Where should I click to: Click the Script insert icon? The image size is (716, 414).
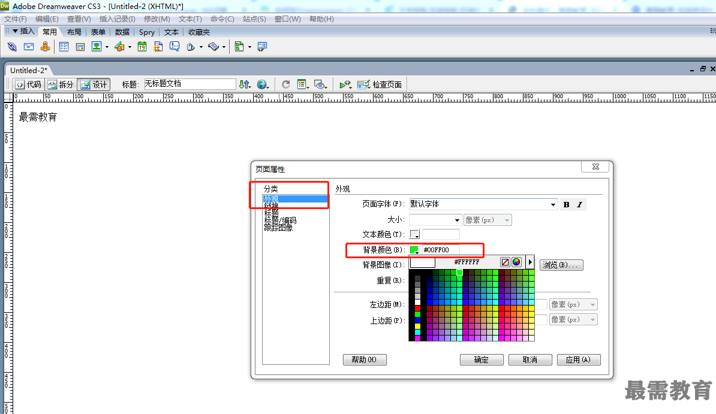213,47
